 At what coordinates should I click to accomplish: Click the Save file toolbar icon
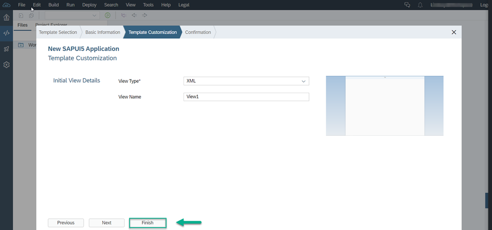point(21,15)
